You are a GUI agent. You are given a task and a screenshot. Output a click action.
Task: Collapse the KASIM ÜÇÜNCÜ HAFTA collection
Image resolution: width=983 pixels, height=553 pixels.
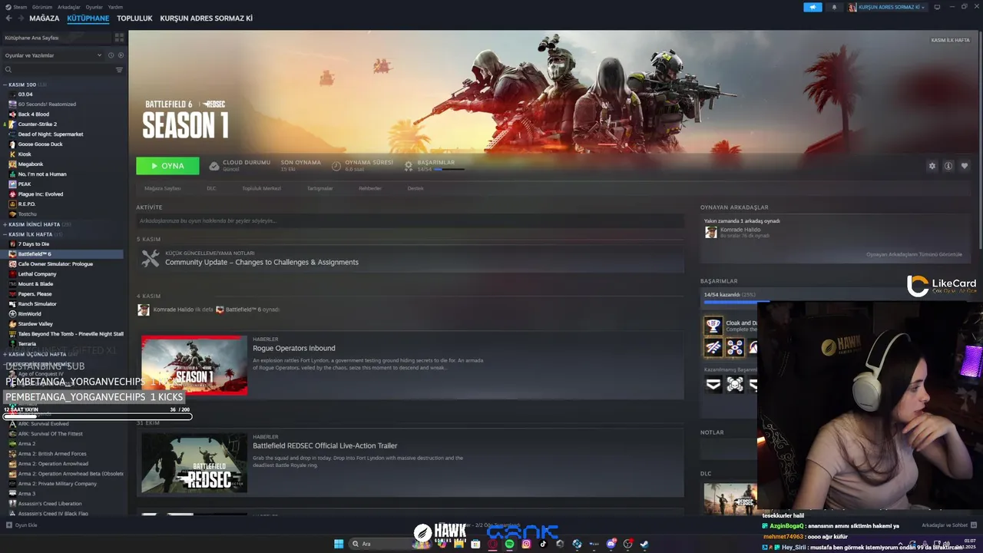pos(5,354)
